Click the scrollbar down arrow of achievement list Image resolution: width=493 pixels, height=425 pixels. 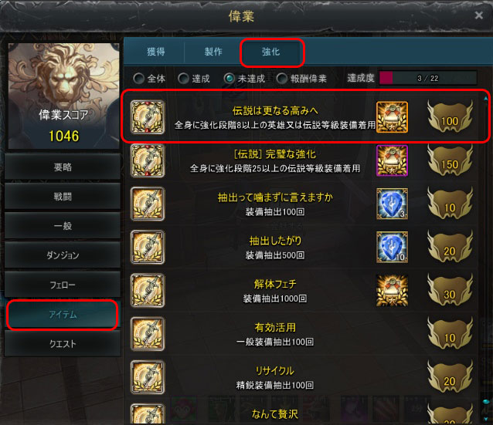[486, 419]
